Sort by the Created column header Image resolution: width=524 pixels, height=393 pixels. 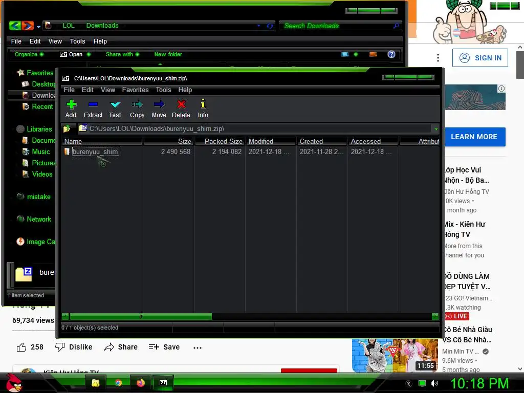click(x=322, y=141)
